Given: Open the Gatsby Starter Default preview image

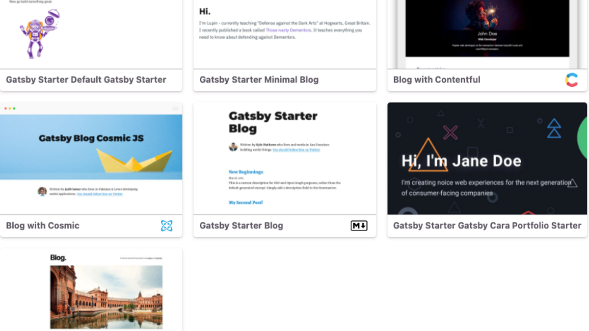Looking at the screenshot, I should 91,34.
